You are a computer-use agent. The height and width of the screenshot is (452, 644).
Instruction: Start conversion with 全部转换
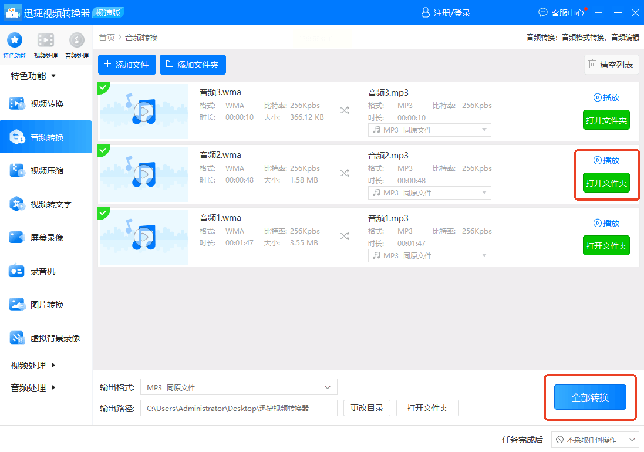point(590,397)
